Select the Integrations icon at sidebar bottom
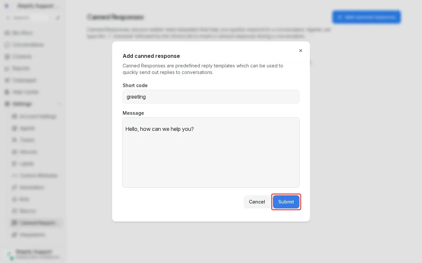This screenshot has width=422, height=263. [15, 235]
